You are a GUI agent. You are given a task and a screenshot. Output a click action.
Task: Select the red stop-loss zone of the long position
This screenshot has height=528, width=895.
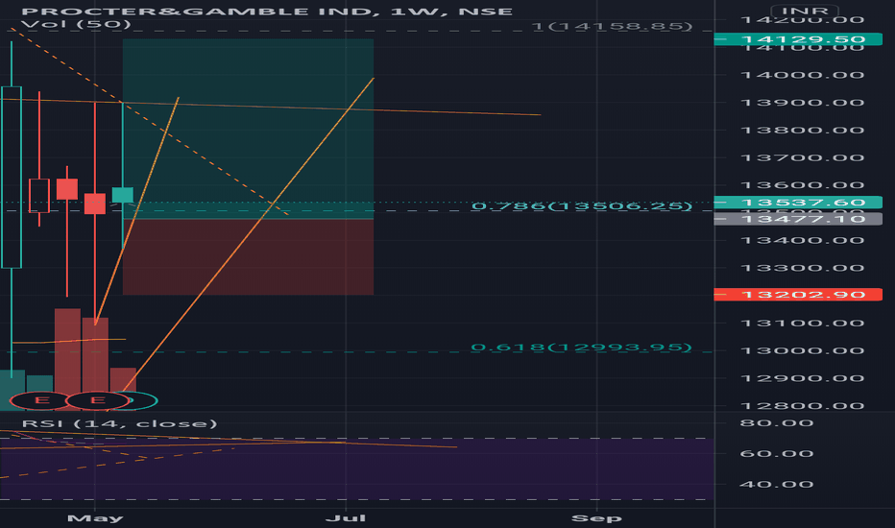click(249, 257)
